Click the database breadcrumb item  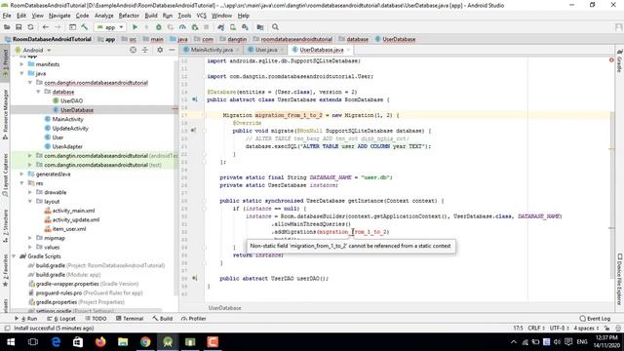click(357, 39)
